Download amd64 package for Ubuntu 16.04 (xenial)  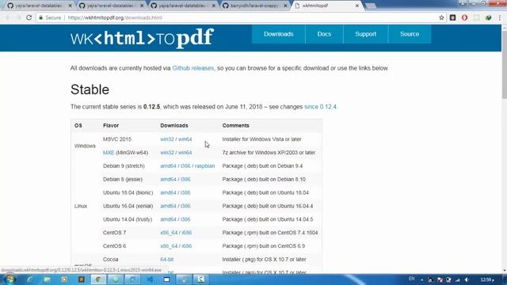(168, 206)
